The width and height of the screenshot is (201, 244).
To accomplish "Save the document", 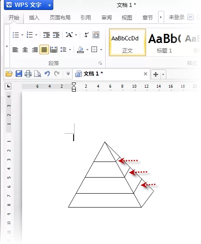I will (x=19, y=73).
